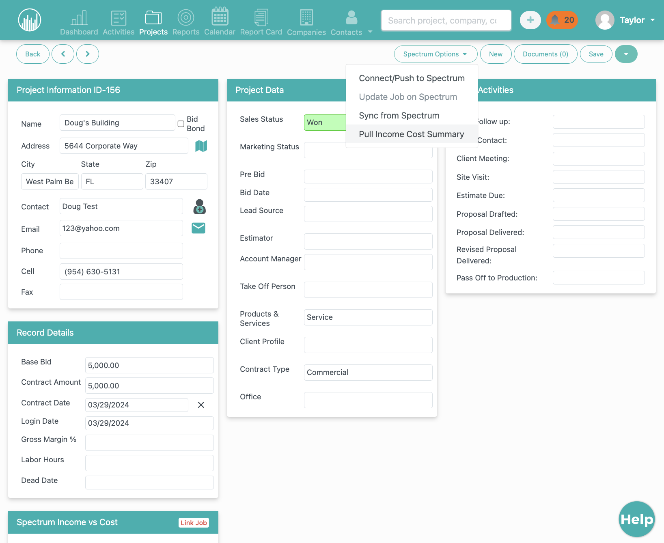Click the plus quick-add button
The width and height of the screenshot is (664, 543).
pyautogui.click(x=530, y=20)
